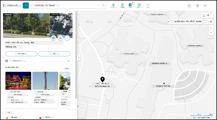
Task: Click the save-to-collection icon
Action: 53,38
